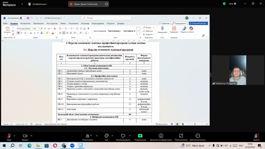The image size is (265, 149).
Task: Open Zoom More options icon
Action: pyautogui.click(x=198, y=136)
